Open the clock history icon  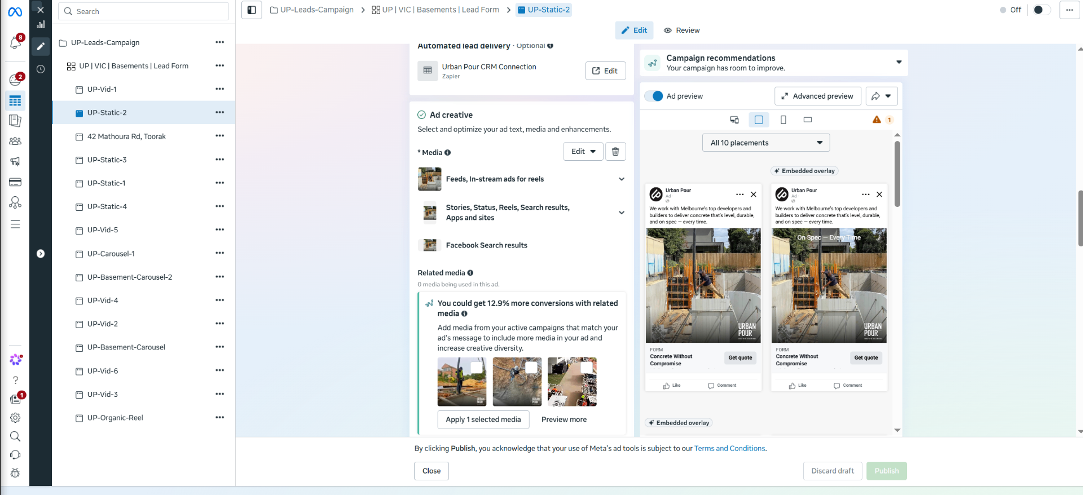(x=41, y=69)
